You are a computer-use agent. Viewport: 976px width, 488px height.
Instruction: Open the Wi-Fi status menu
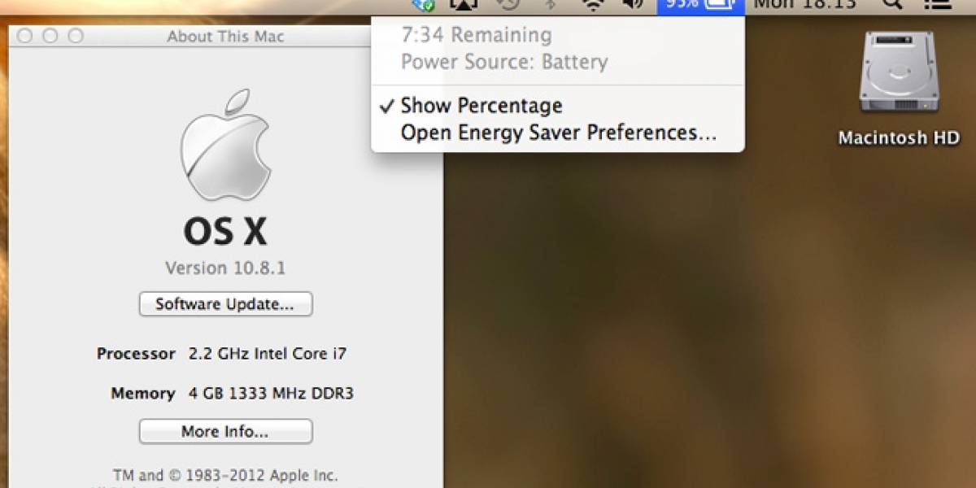pos(595,5)
